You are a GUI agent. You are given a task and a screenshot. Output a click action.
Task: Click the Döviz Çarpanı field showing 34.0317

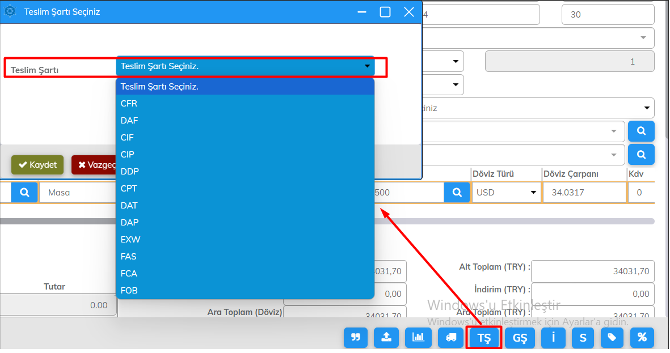point(584,193)
